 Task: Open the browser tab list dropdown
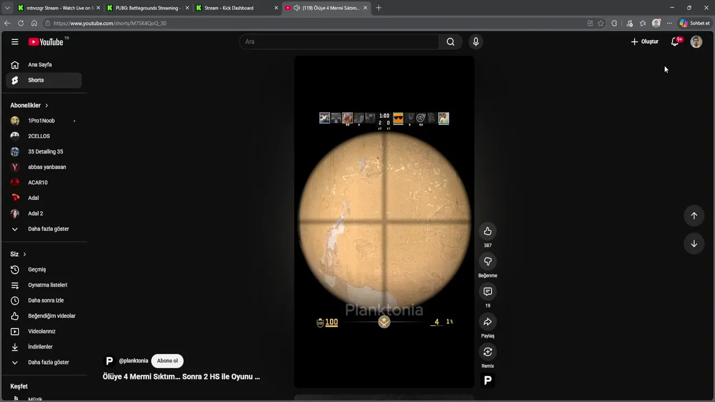coord(7,8)
